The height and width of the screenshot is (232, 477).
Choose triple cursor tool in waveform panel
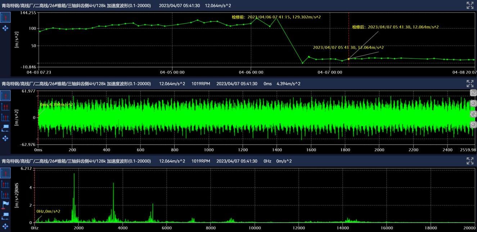(5, 117)
